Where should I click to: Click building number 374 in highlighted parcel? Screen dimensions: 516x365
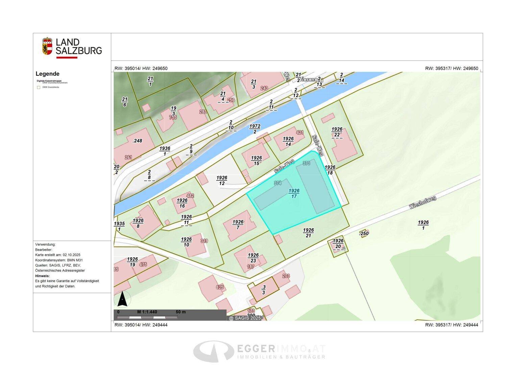click(277, 183)
